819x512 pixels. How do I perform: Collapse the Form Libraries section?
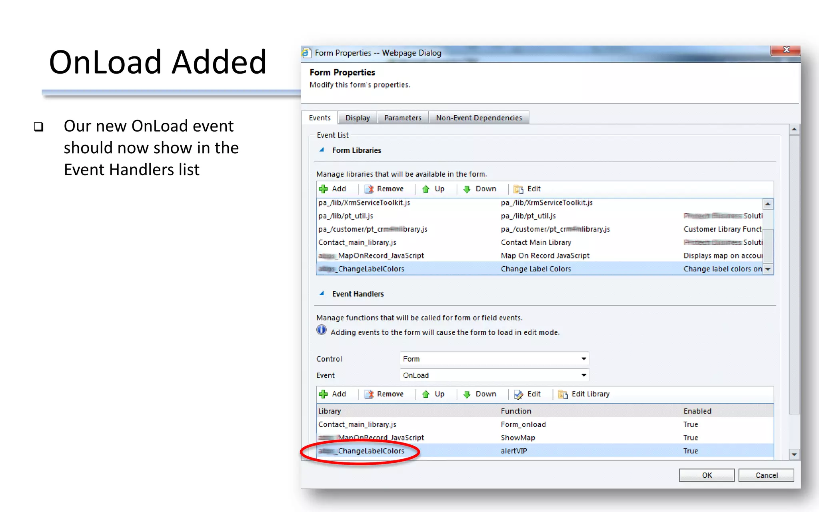pyautogui.click(x=322, y=150)
